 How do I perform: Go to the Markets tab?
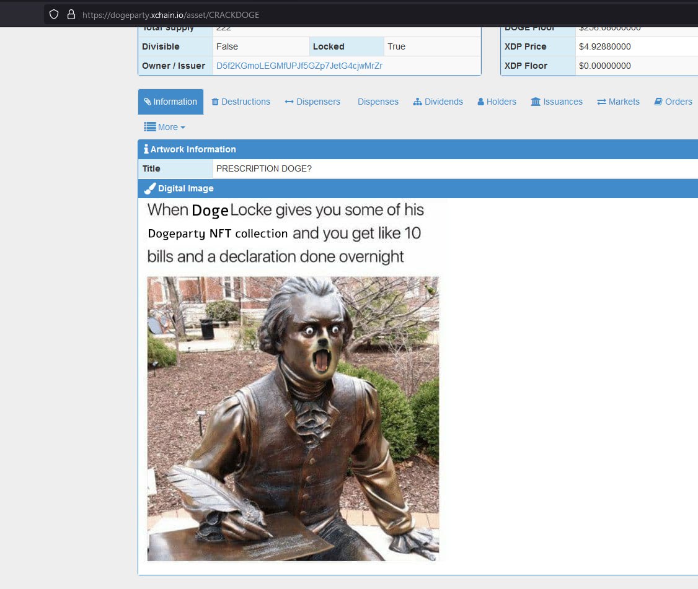pos(618,102)
